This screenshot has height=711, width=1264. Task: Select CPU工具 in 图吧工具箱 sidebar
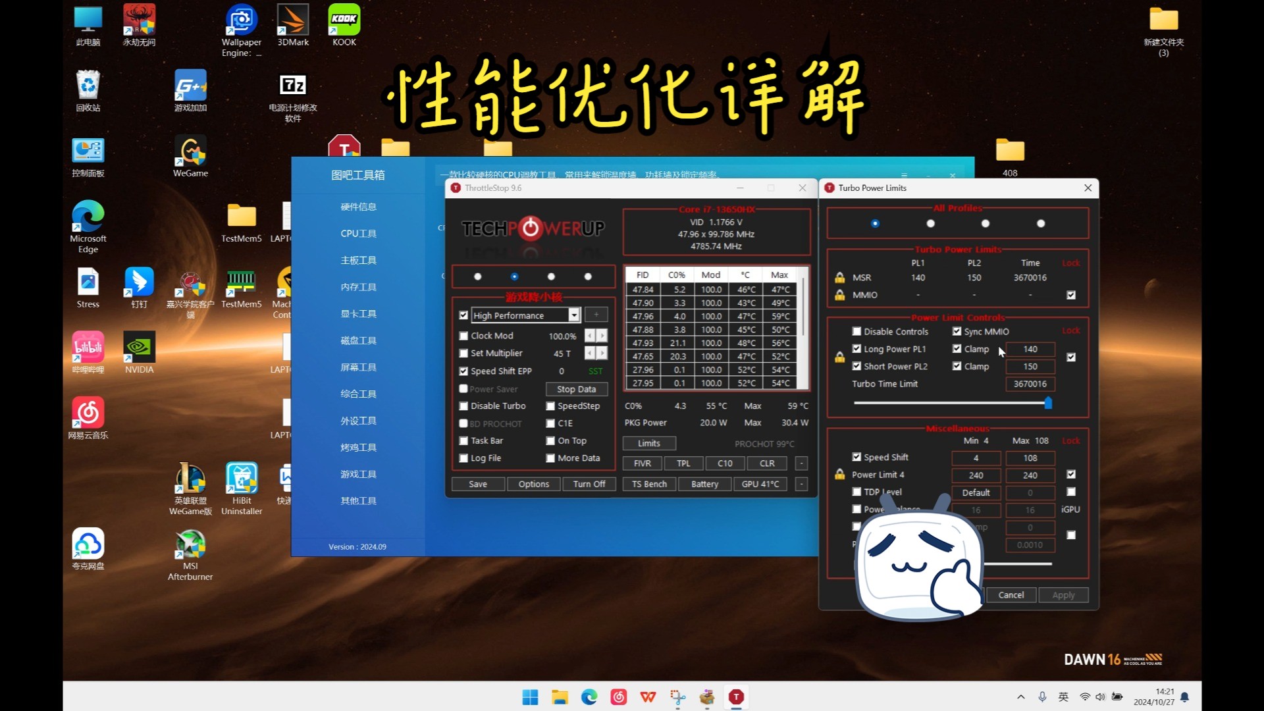358,234
